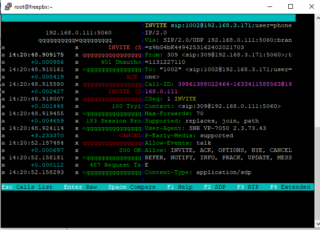The width and height of the screenshot is (320, 230).
Task: Click the +3.233370 time delta
Action: (x=47, y=135)
